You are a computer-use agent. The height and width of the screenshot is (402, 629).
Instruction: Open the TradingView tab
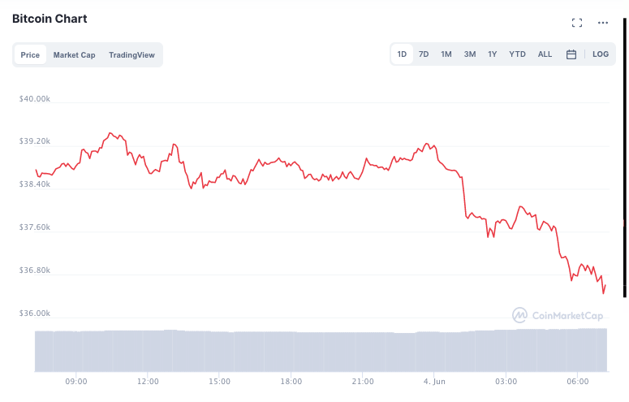tap(131, 55)
